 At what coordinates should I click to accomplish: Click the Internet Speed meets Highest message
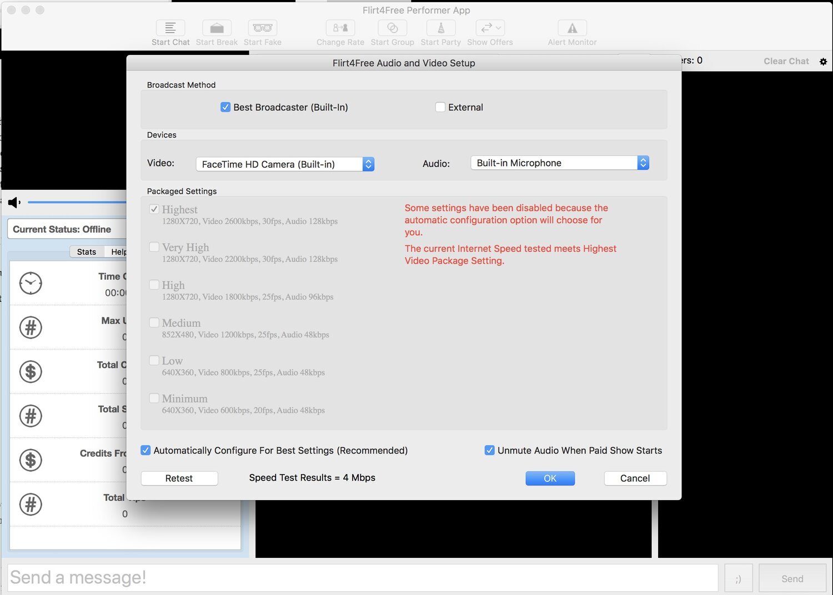coord(510,255)
